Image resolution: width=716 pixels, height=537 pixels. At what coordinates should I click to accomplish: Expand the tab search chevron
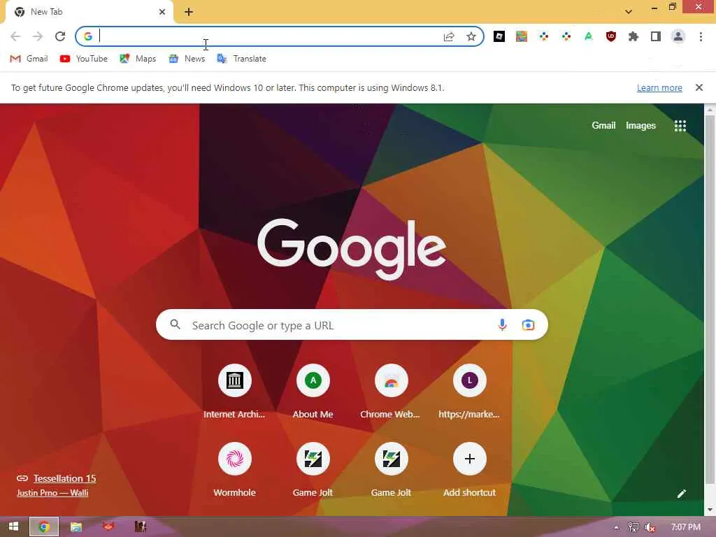click(629, 11)
